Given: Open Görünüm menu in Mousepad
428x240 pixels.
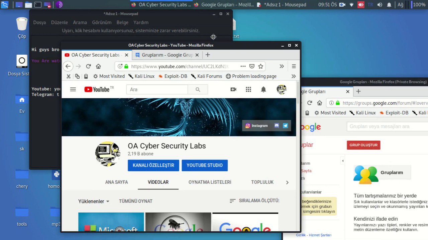Looking at the screenshot, I should [102, 22].
